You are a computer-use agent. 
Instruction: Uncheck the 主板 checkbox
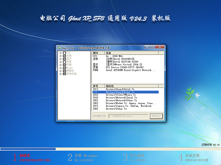(x=65, y=56)
